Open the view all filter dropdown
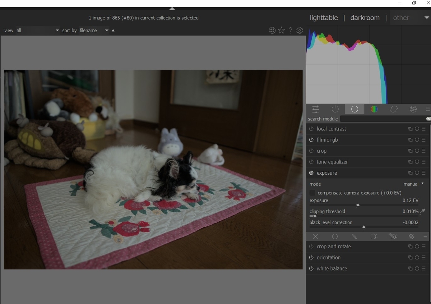431x304 pixels. [x=37, y=31]
